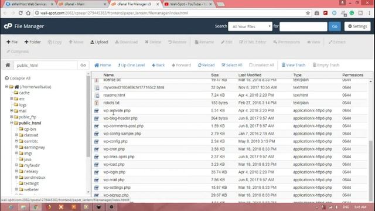The image size is (375, 211).
Task: Click Up One Level
Action: point(131,65)
